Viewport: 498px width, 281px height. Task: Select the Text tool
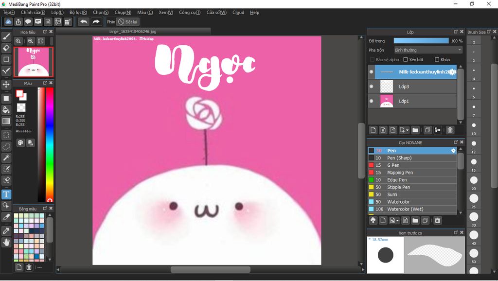click(x=6, y=194)
